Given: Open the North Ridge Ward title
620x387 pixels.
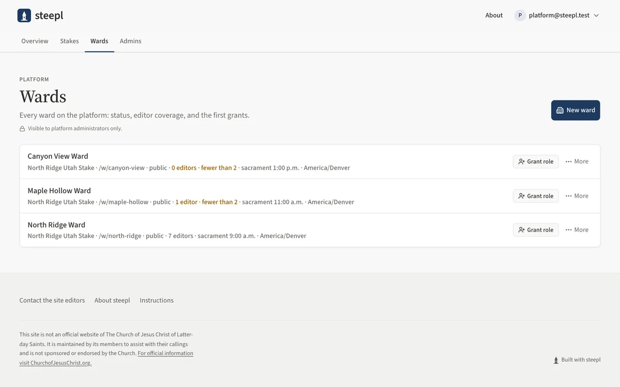Looking at the screenshot, I should (x=56, y=225).
